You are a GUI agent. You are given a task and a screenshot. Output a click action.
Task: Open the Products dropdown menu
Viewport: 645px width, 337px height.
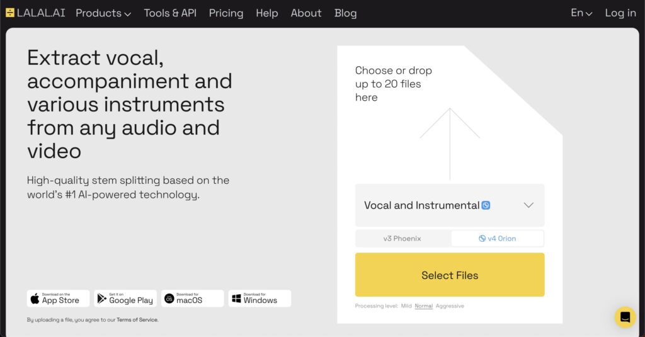(x=103, y=13)
